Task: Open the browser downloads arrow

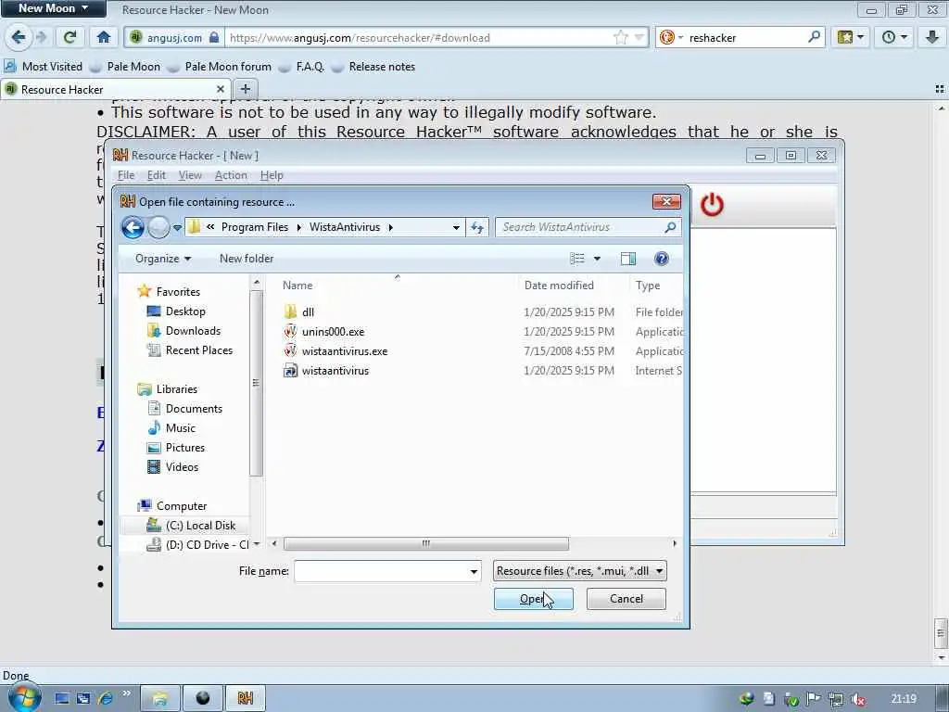Action: (932, 37)
